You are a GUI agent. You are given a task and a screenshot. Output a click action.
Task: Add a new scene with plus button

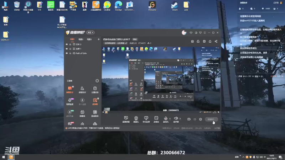(x=99, y=39)
